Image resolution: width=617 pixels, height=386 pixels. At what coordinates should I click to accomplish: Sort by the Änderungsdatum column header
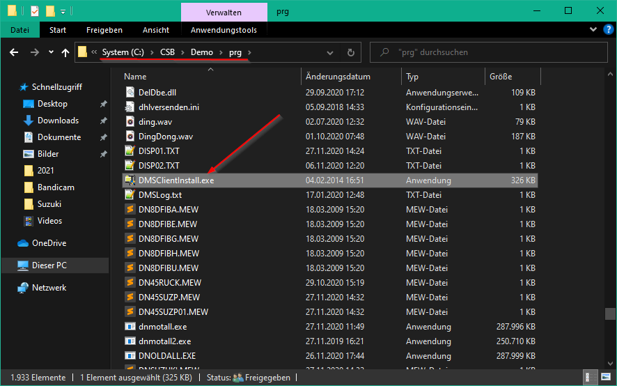338,77
